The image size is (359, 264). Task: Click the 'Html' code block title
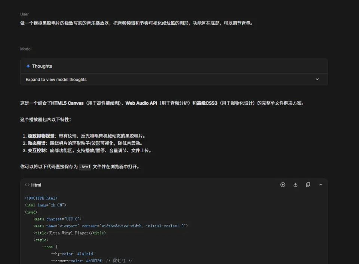click(36, 185)
